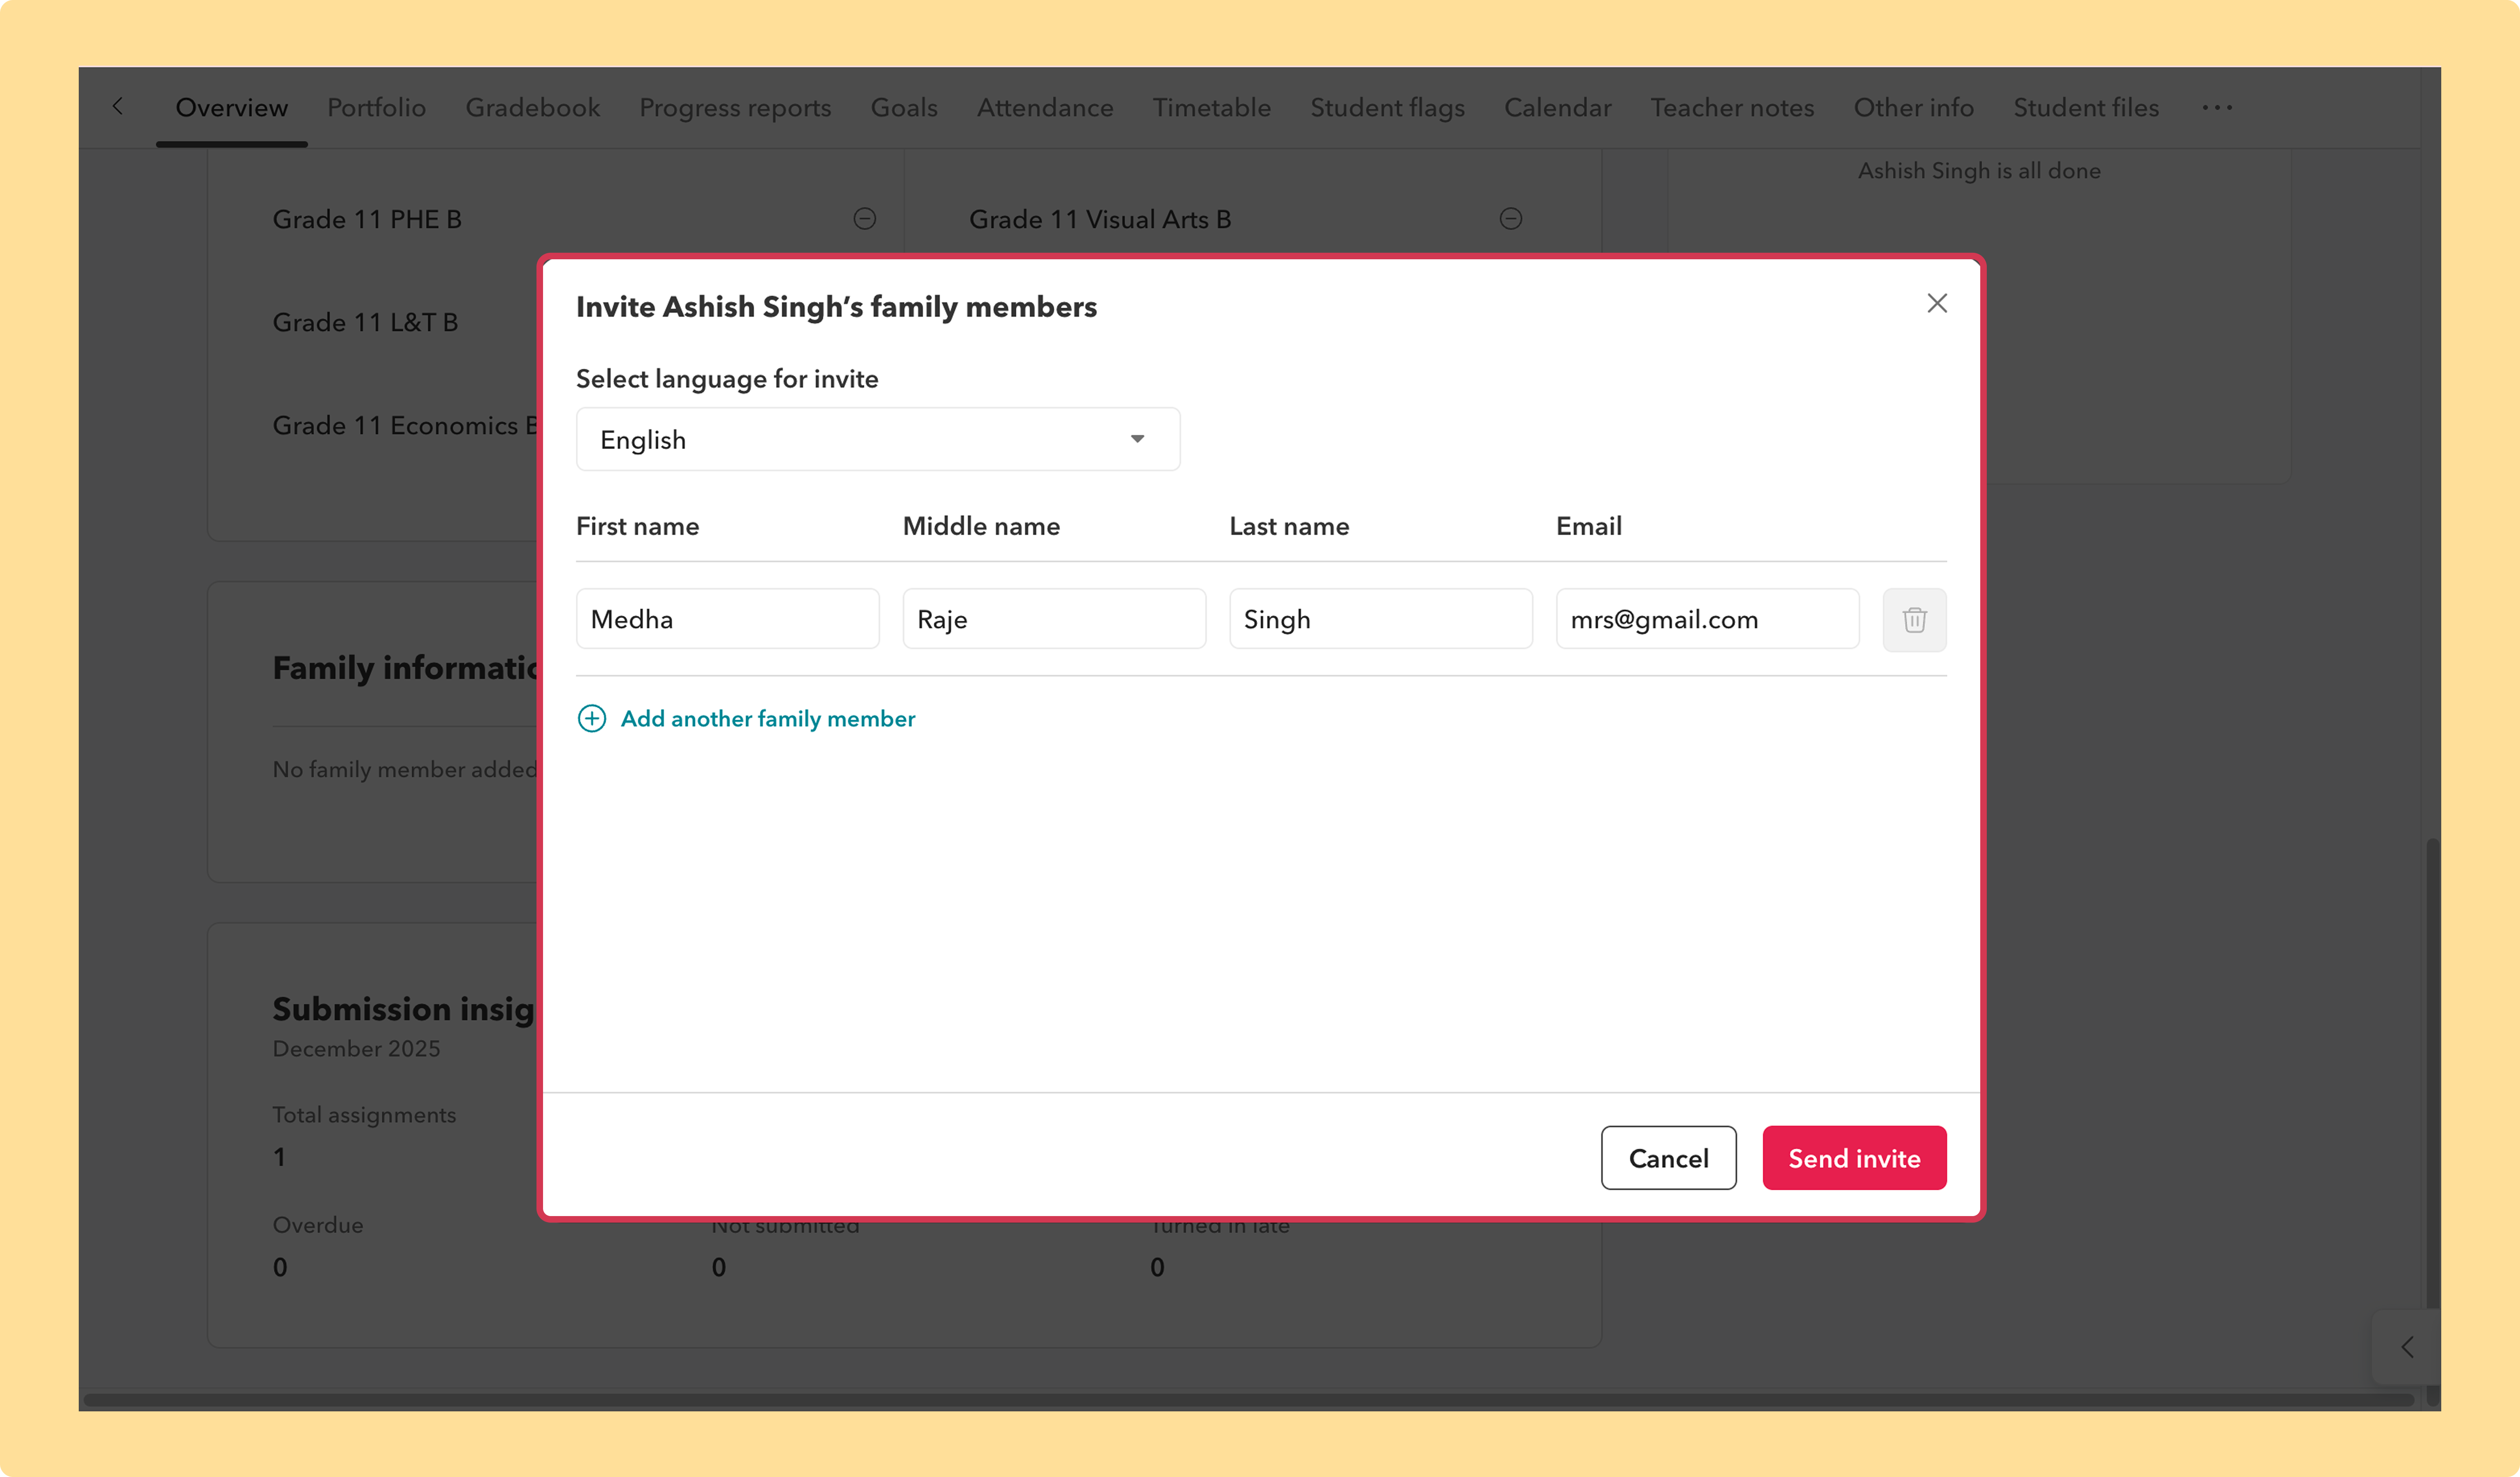Select the Grade 11 Visual Arts B text
Screen dimensions: 2520x1477
1100,219
